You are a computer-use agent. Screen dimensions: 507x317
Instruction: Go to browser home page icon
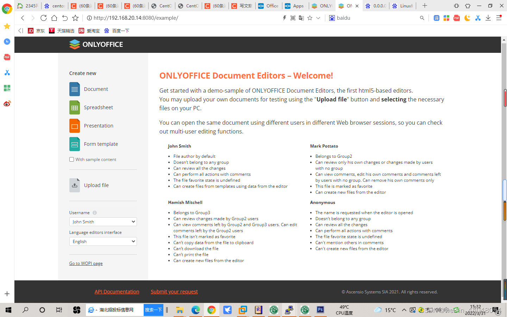tap(54, 18)
